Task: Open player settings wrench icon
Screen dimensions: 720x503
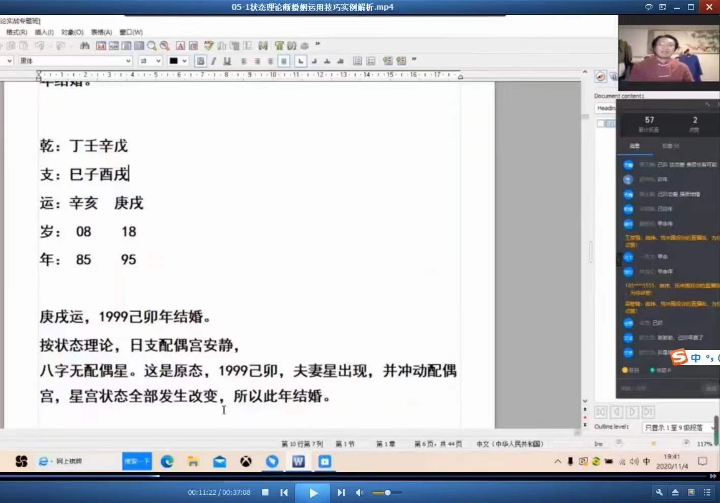Action: click(659, 492)
